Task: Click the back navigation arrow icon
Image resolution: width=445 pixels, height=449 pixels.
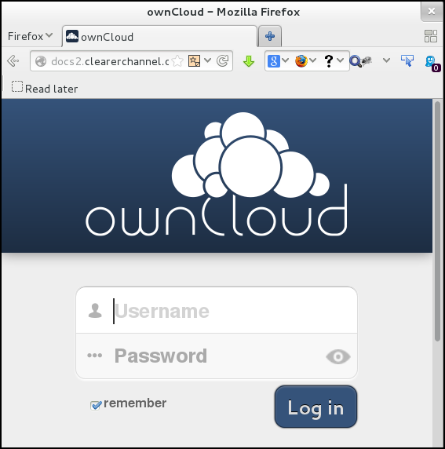Action: click(13, 60)
